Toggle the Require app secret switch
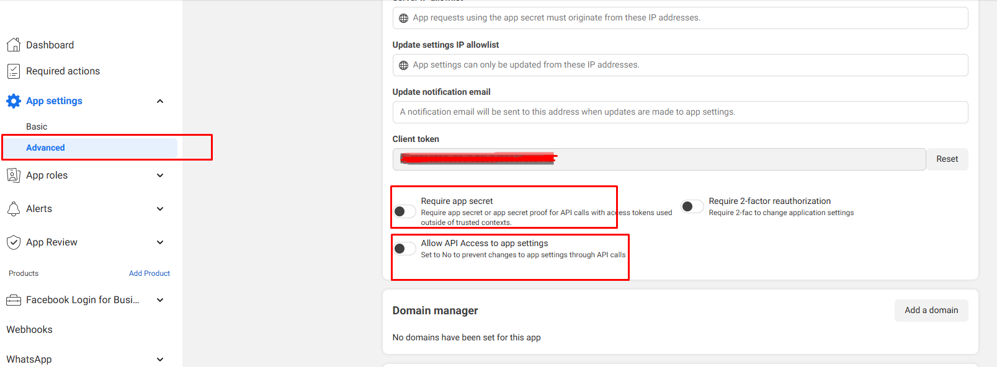Image resolution: width=997 pixels, height=367 pixels. click(405, 212)
